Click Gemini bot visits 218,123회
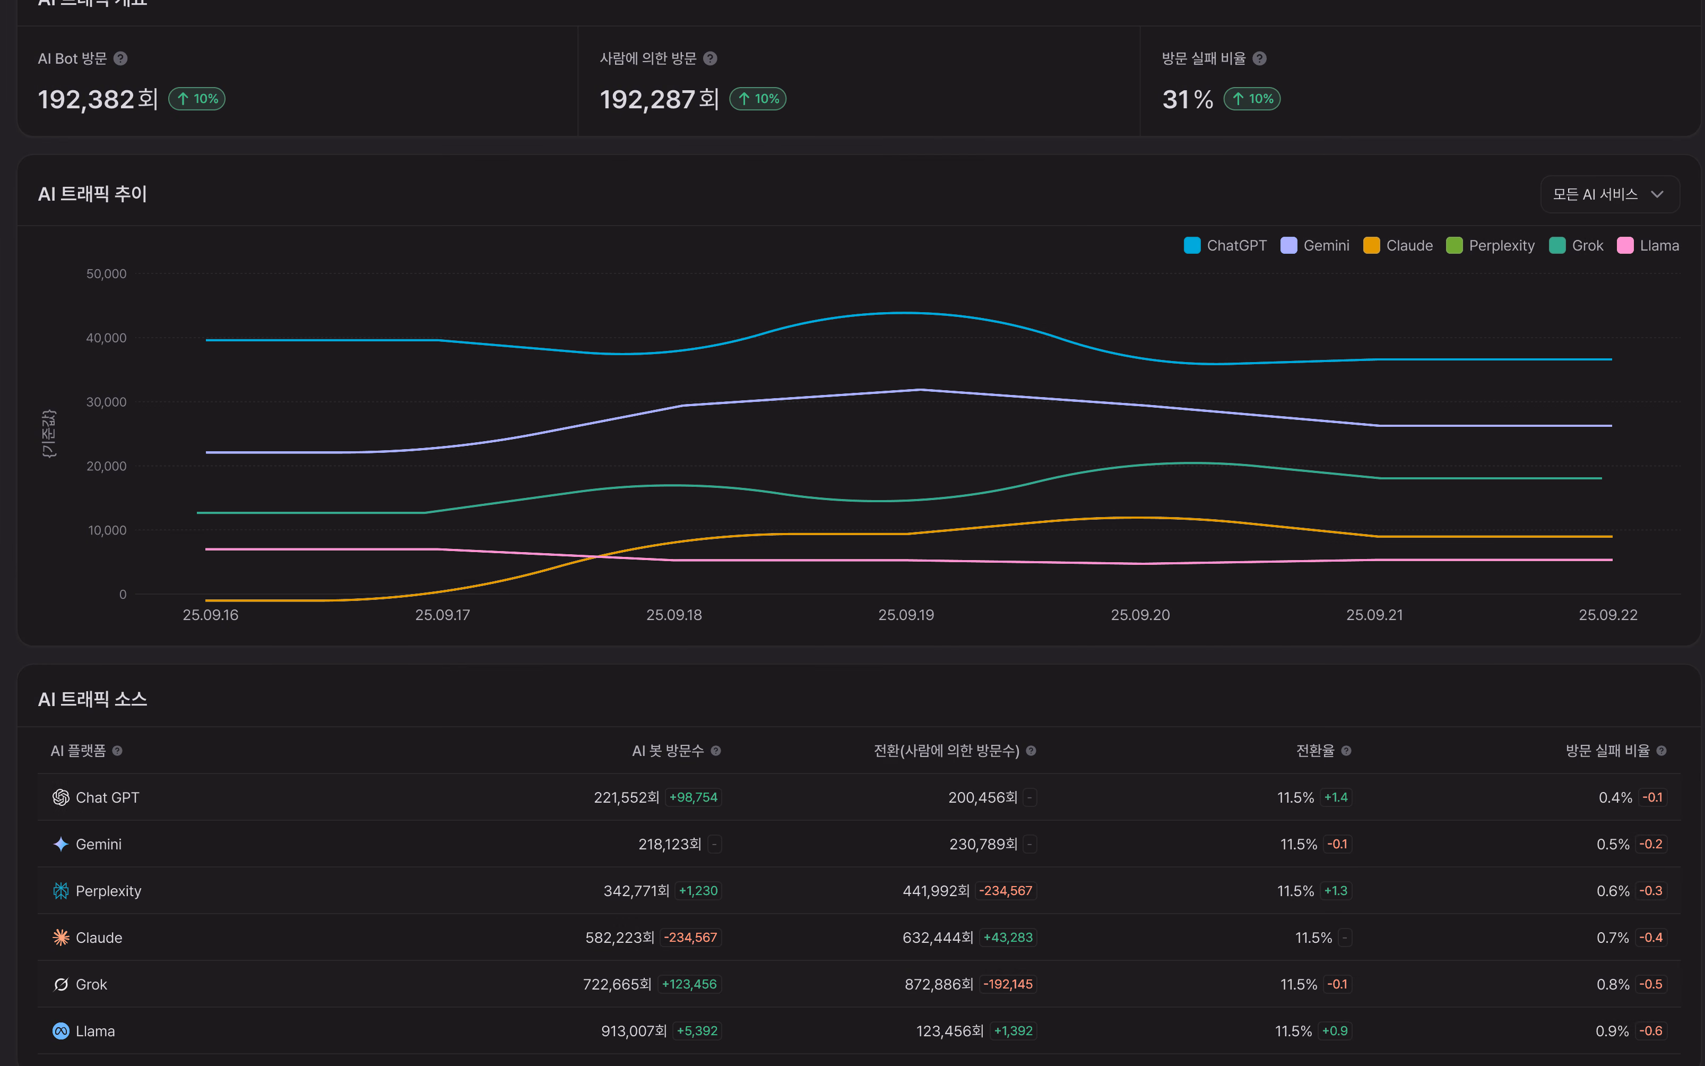The width and height of the screenshot is (1705, 1066). coord(670,844)
